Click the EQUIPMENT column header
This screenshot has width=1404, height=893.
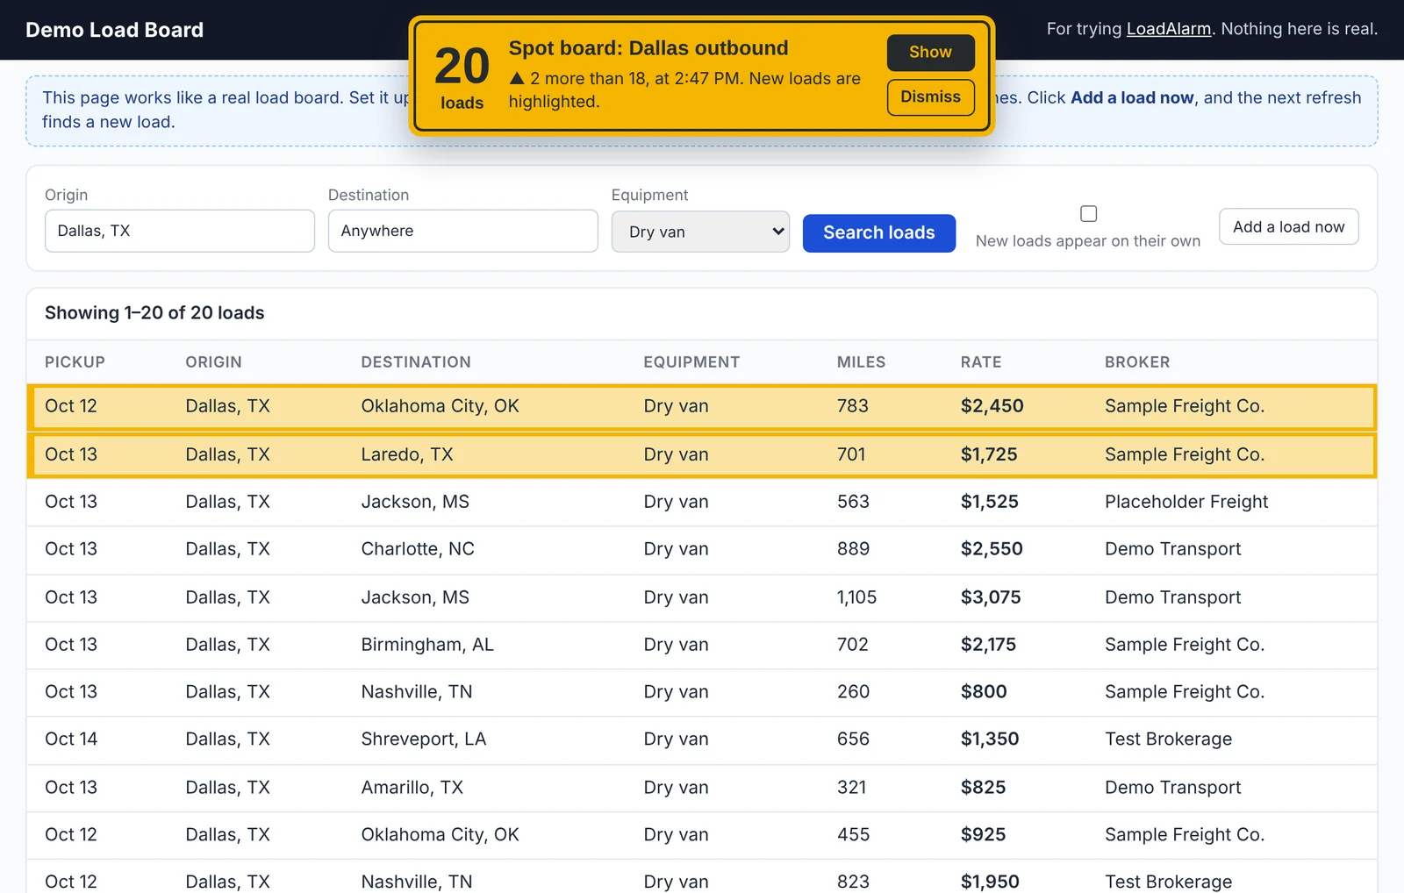point(691,362)
